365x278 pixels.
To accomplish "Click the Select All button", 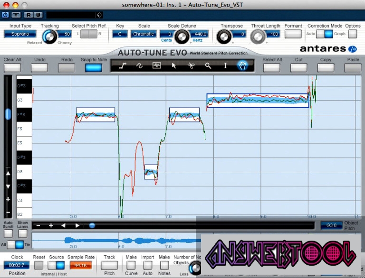I will pos(272,68).
